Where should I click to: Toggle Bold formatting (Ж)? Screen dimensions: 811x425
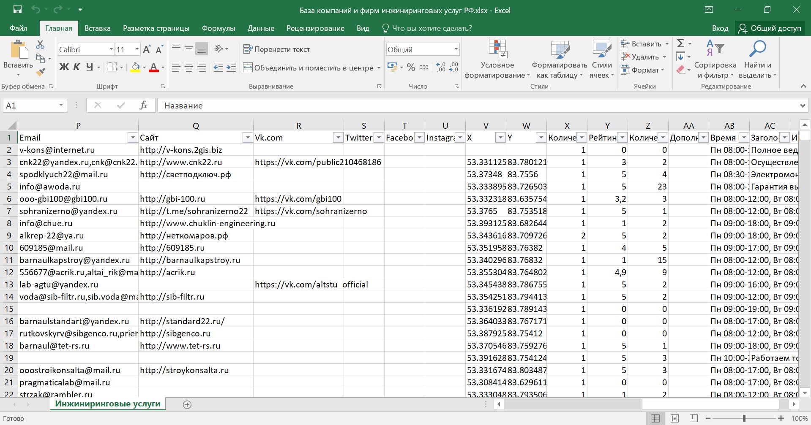pos(64,67)
